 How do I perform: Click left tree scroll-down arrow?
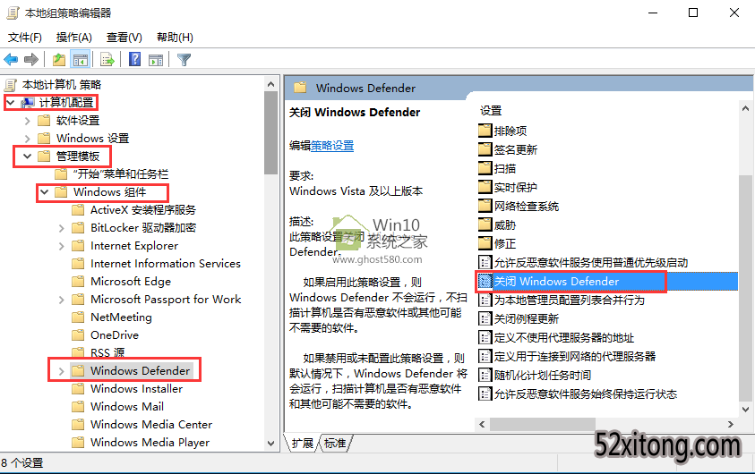pos(270,443)
